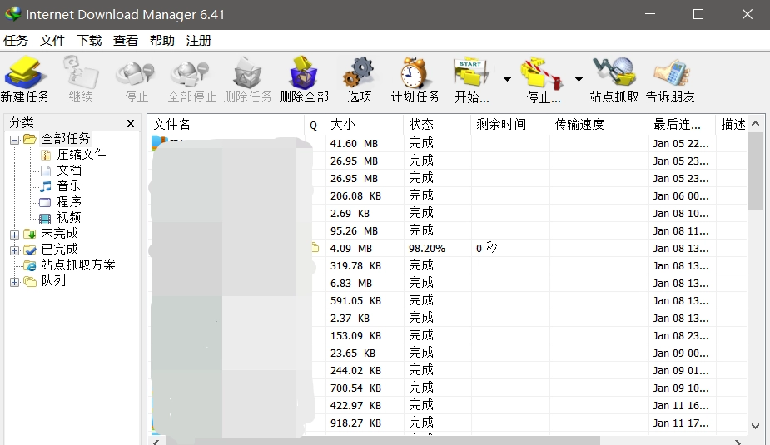Sort by 最后连... column header

click(x=682, y=124)
